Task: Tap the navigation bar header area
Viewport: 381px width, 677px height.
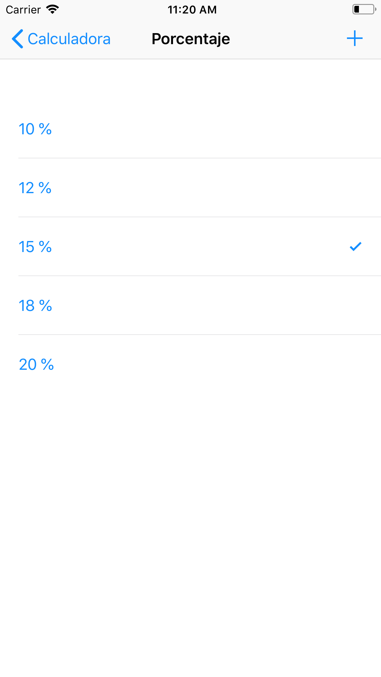Action: point(190,38)
